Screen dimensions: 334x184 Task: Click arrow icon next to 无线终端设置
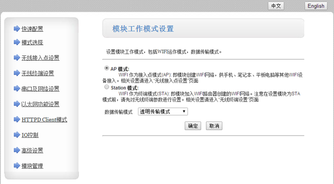coord(17,73)
